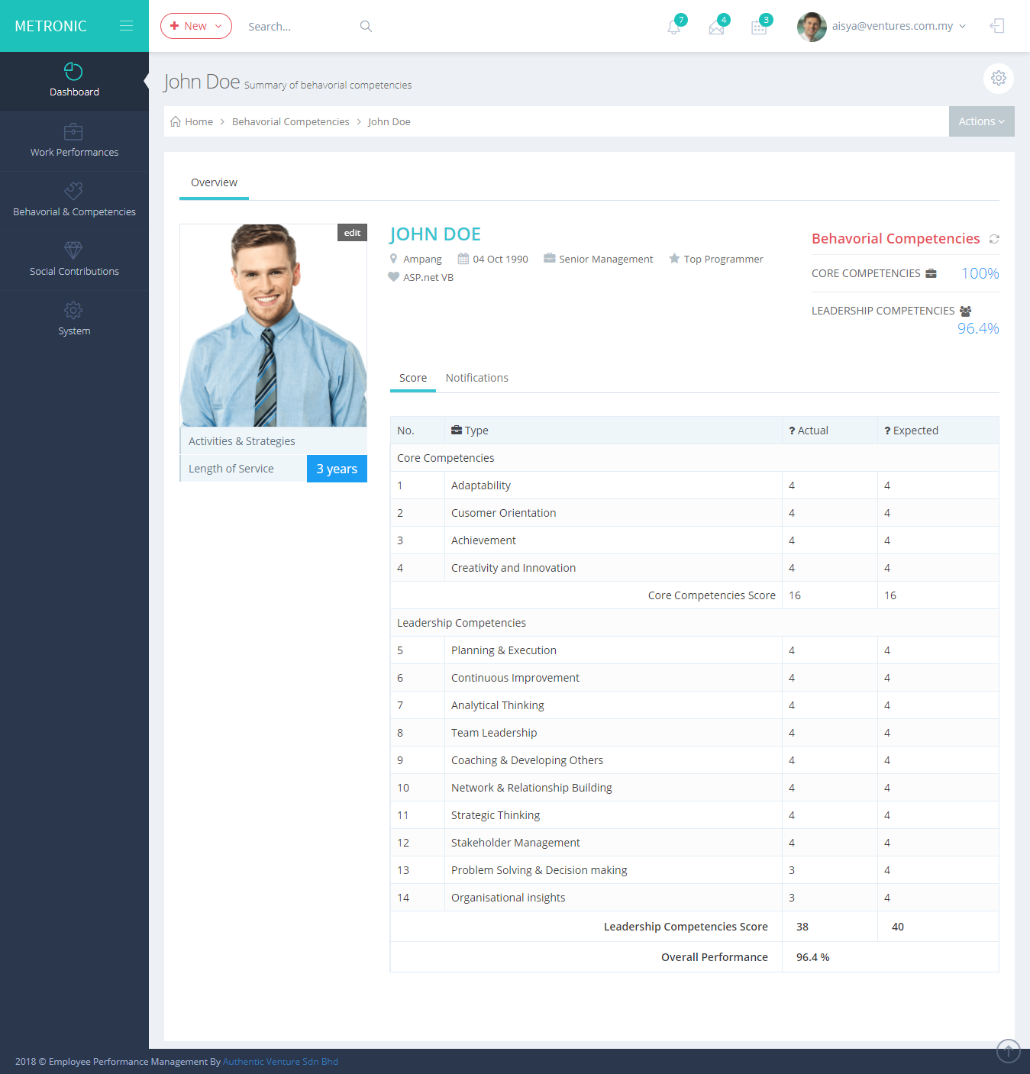Toggle the sidebar hamburger menu
1030x1074 pixels.
pos(126,26)
